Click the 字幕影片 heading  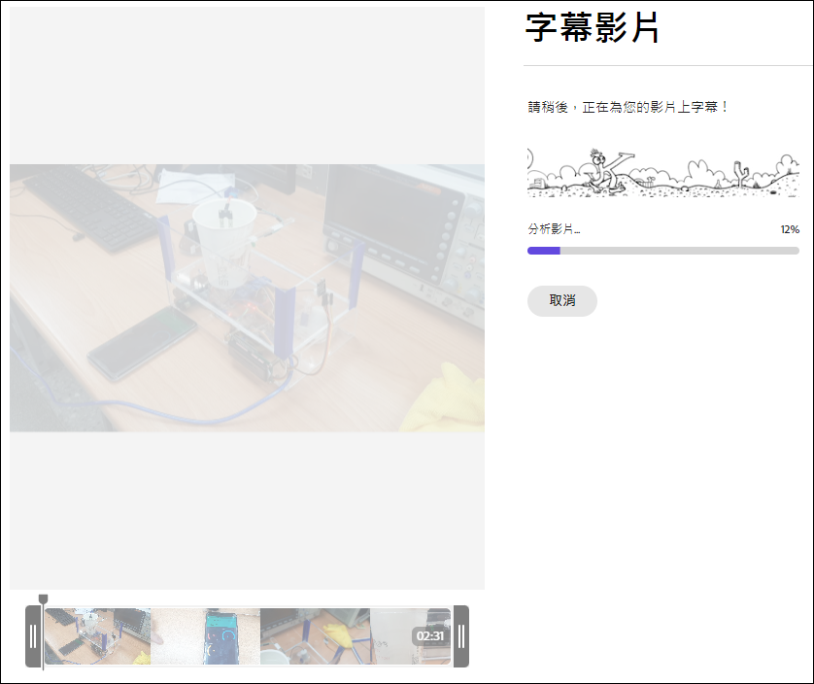pyautogui.click(x=593, y=27)
